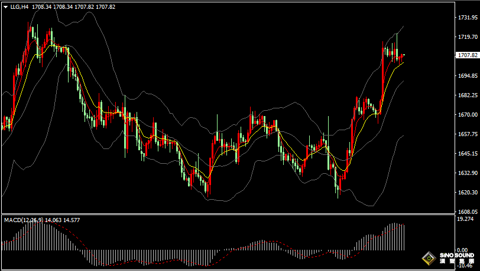Click the highlighted 1707.82 current price tag
Viewport: 480px width, 271px height.
pos(467,55)
